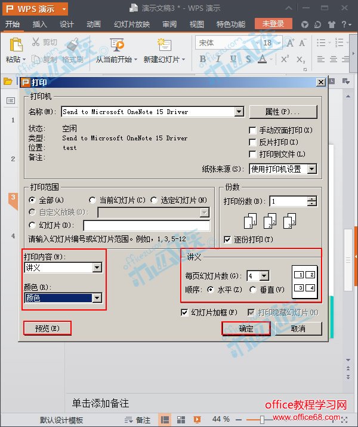
Task: Click the slides range input field
Action: coord(147,226)
